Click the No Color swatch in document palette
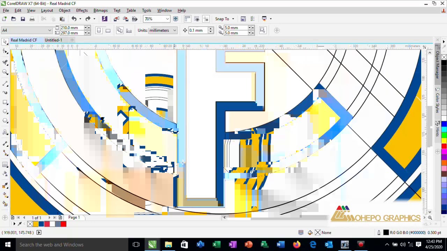 30,224
